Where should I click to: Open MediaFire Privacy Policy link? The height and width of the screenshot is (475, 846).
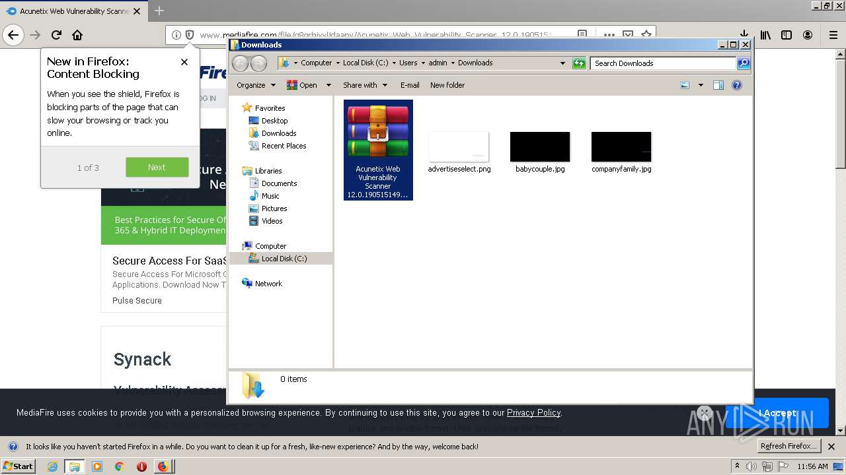(x=533, y=412)
